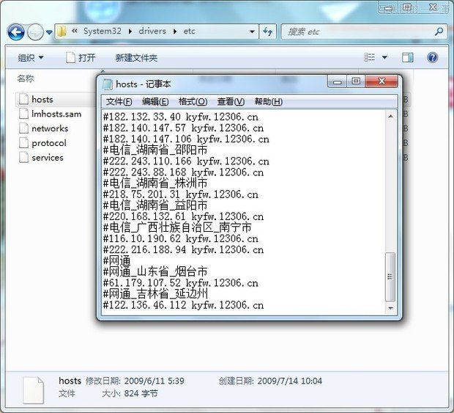Expand the arrow after System32 in the path
Image resolution: width=454 pixels, height=413 pixels.
[x=130, y=32]
